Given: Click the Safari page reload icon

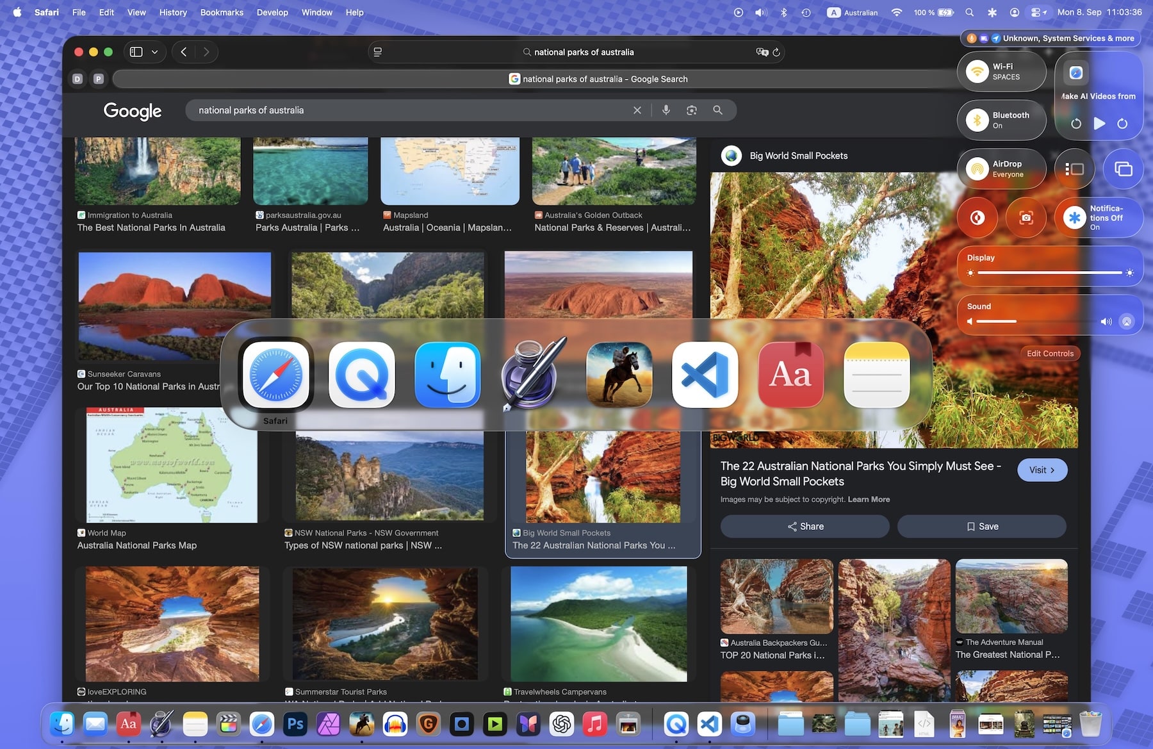Looking at the screenshot, I should pyautogui.click(x=776, y=52).
